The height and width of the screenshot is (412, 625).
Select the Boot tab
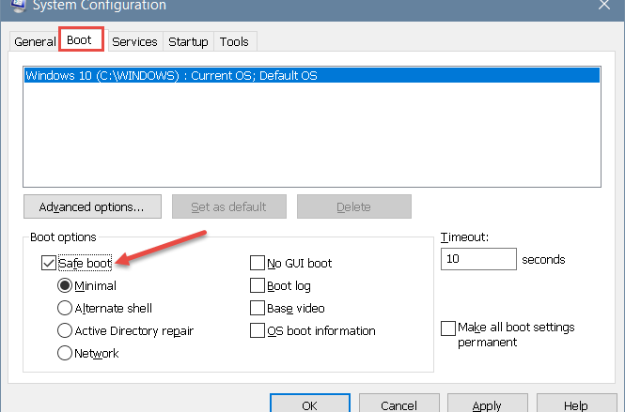point(82,39)
